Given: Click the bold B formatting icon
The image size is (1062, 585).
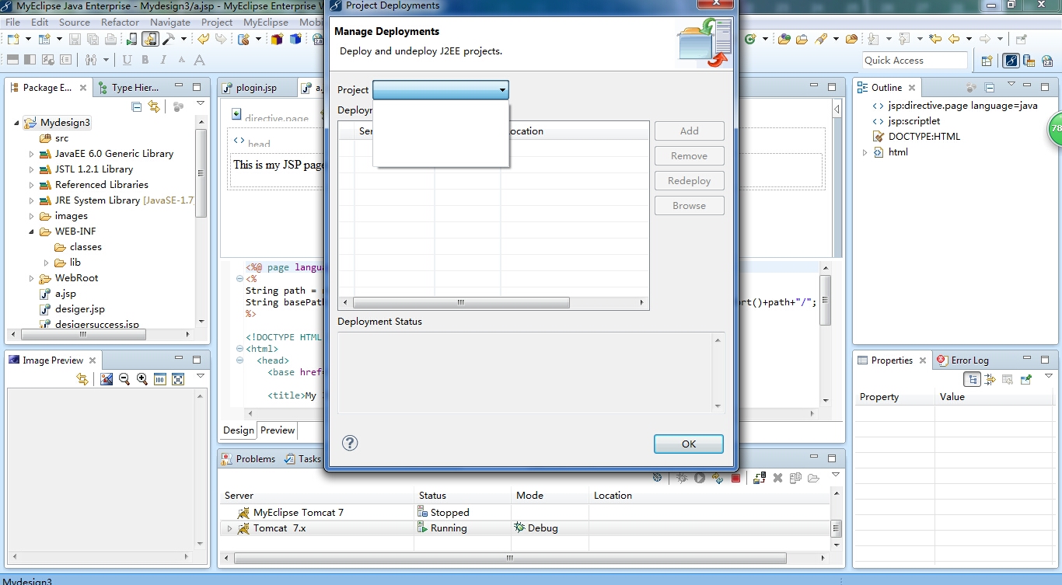Looking at the screenshot, I should pos(145,60).
